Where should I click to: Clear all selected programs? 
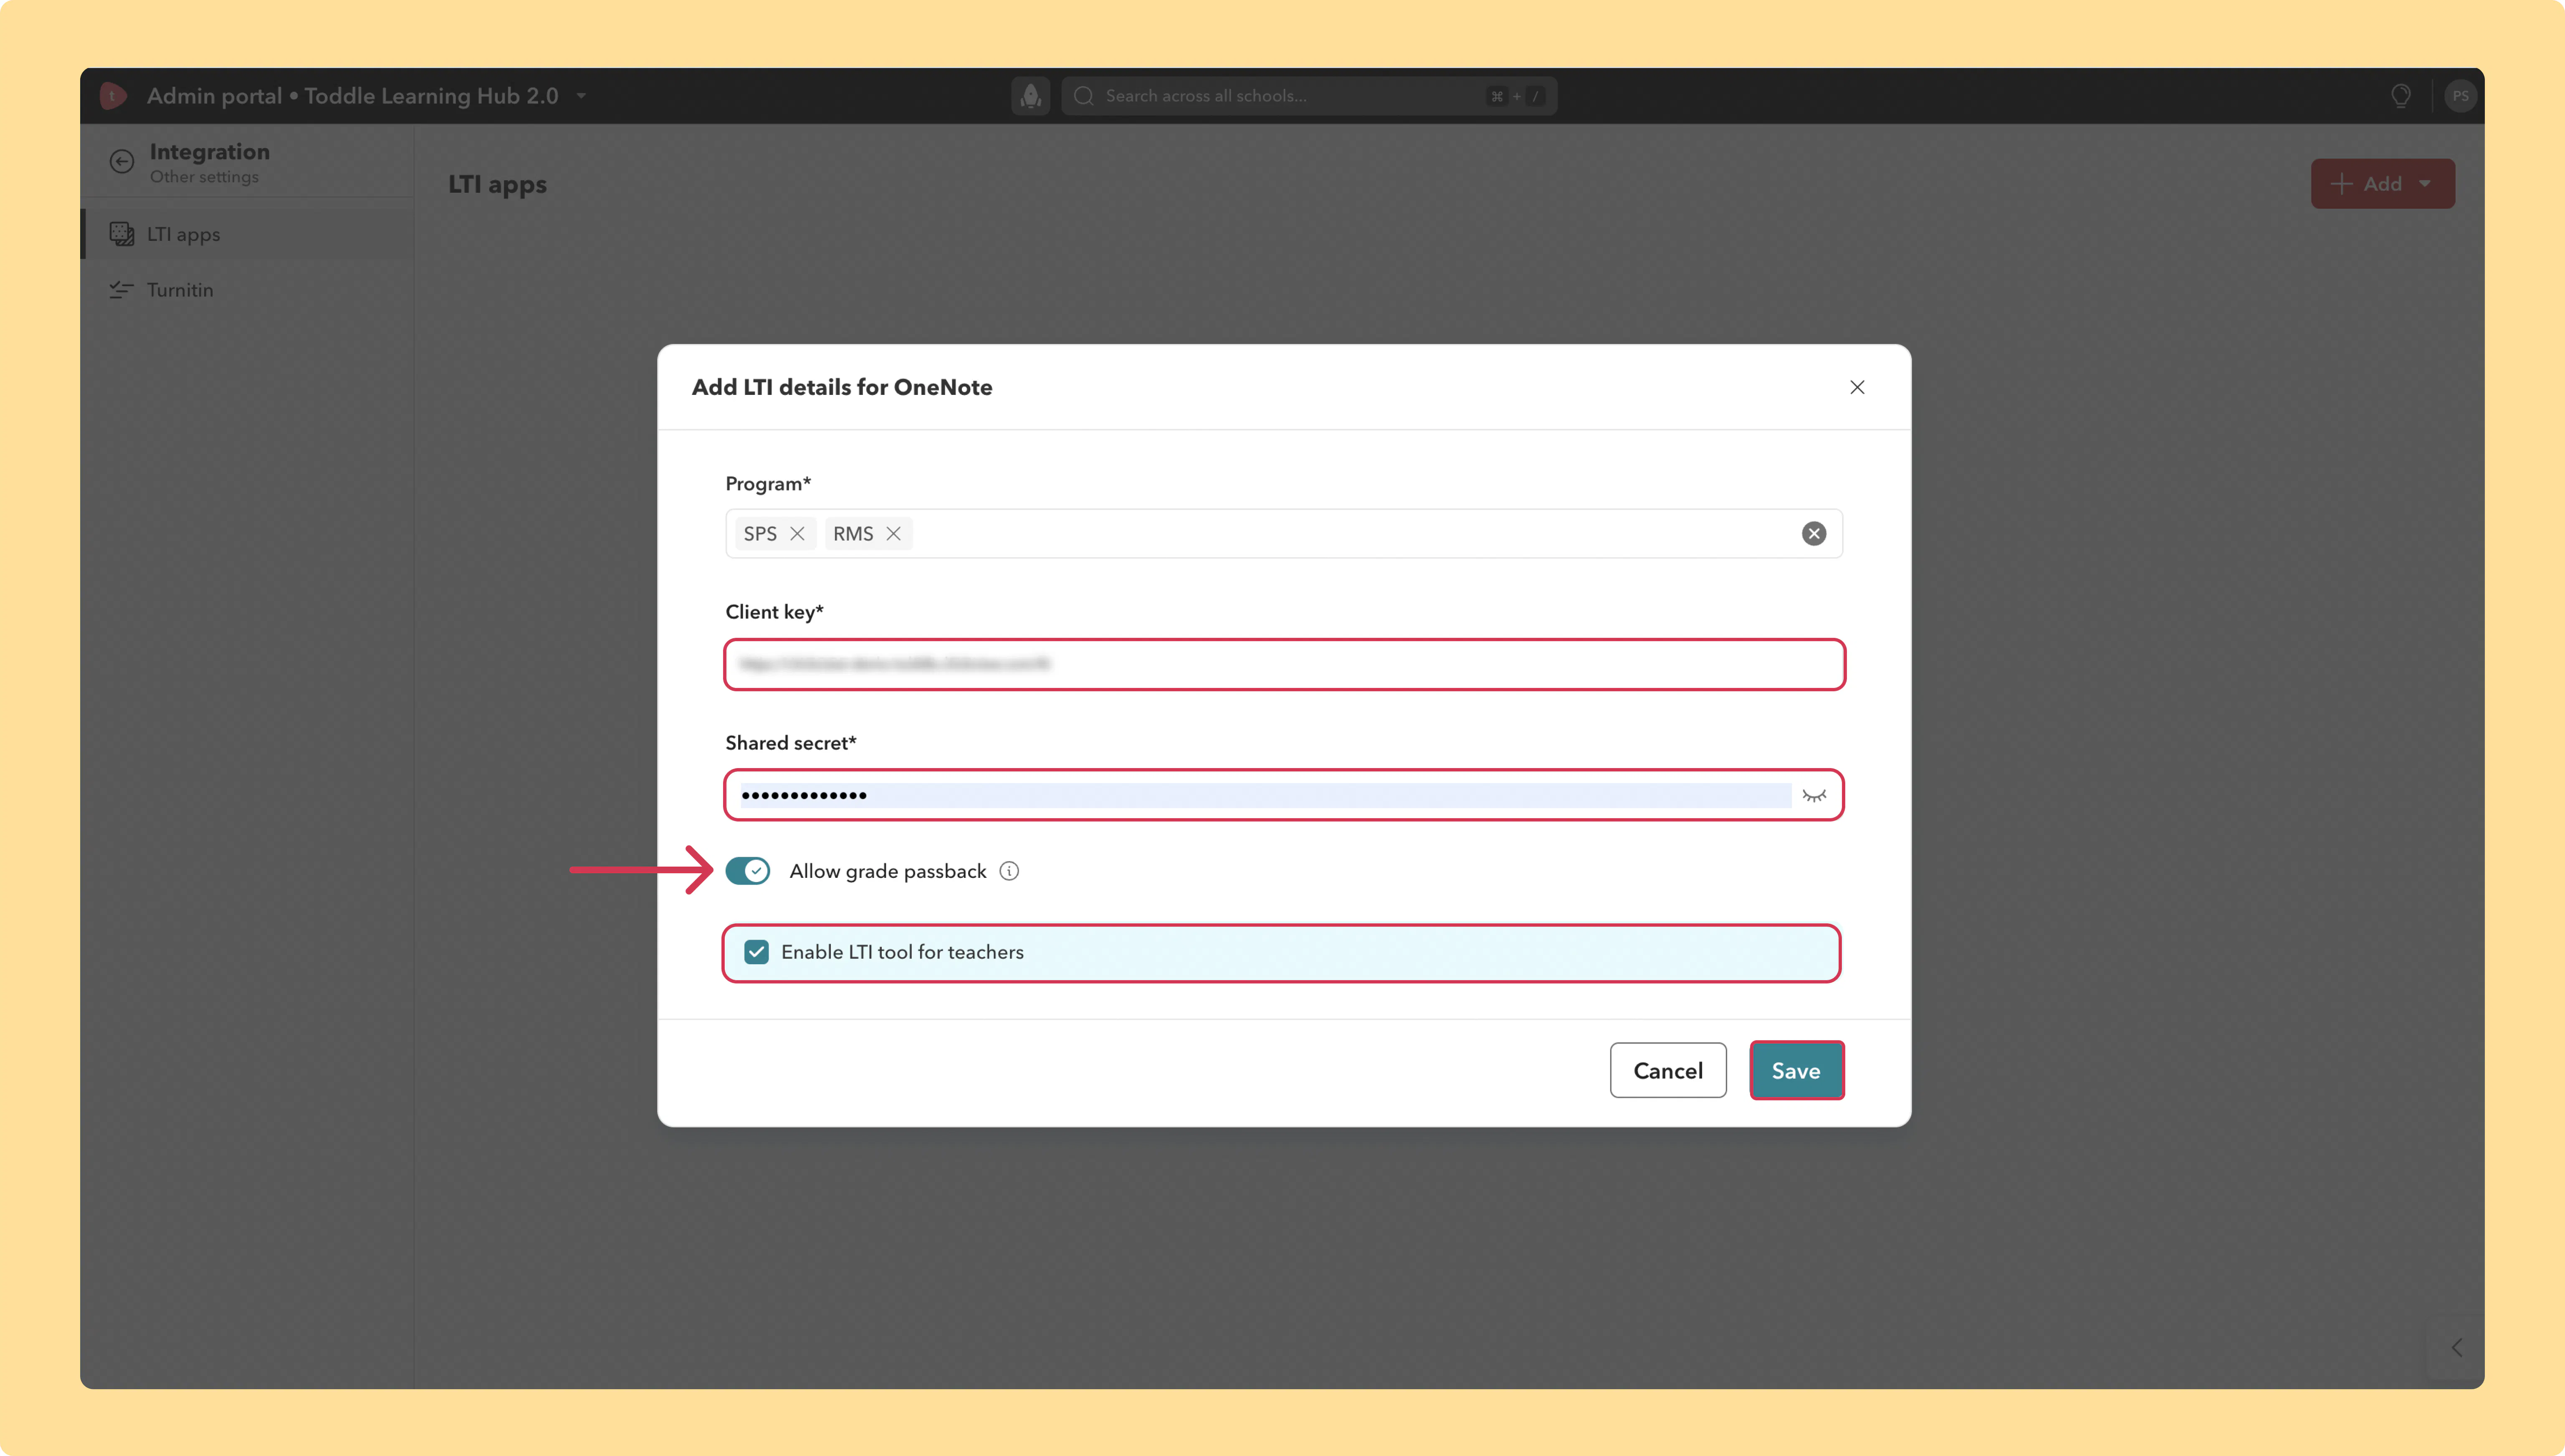1814,534
